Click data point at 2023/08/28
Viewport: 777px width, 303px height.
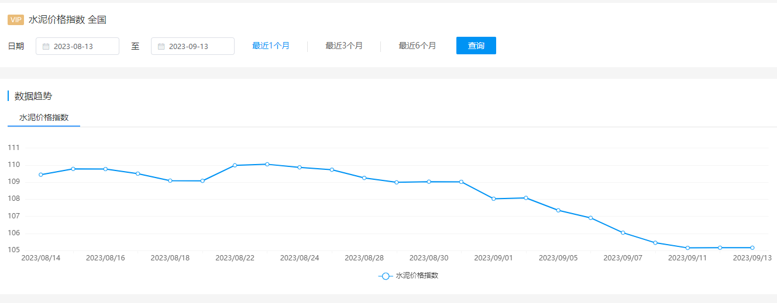pos(364,178)
